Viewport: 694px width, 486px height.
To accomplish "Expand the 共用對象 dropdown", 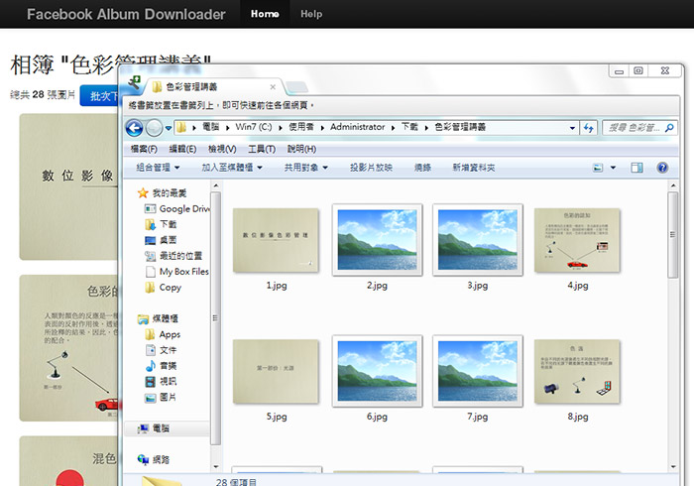I will (305, 168).
